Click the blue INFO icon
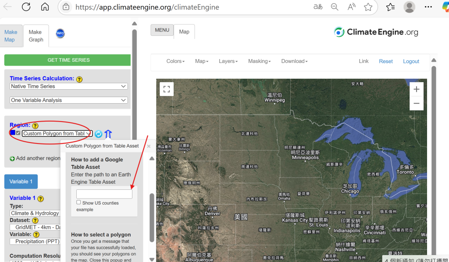The width and height of the screenshot is (449, 262). click(60, 33)
